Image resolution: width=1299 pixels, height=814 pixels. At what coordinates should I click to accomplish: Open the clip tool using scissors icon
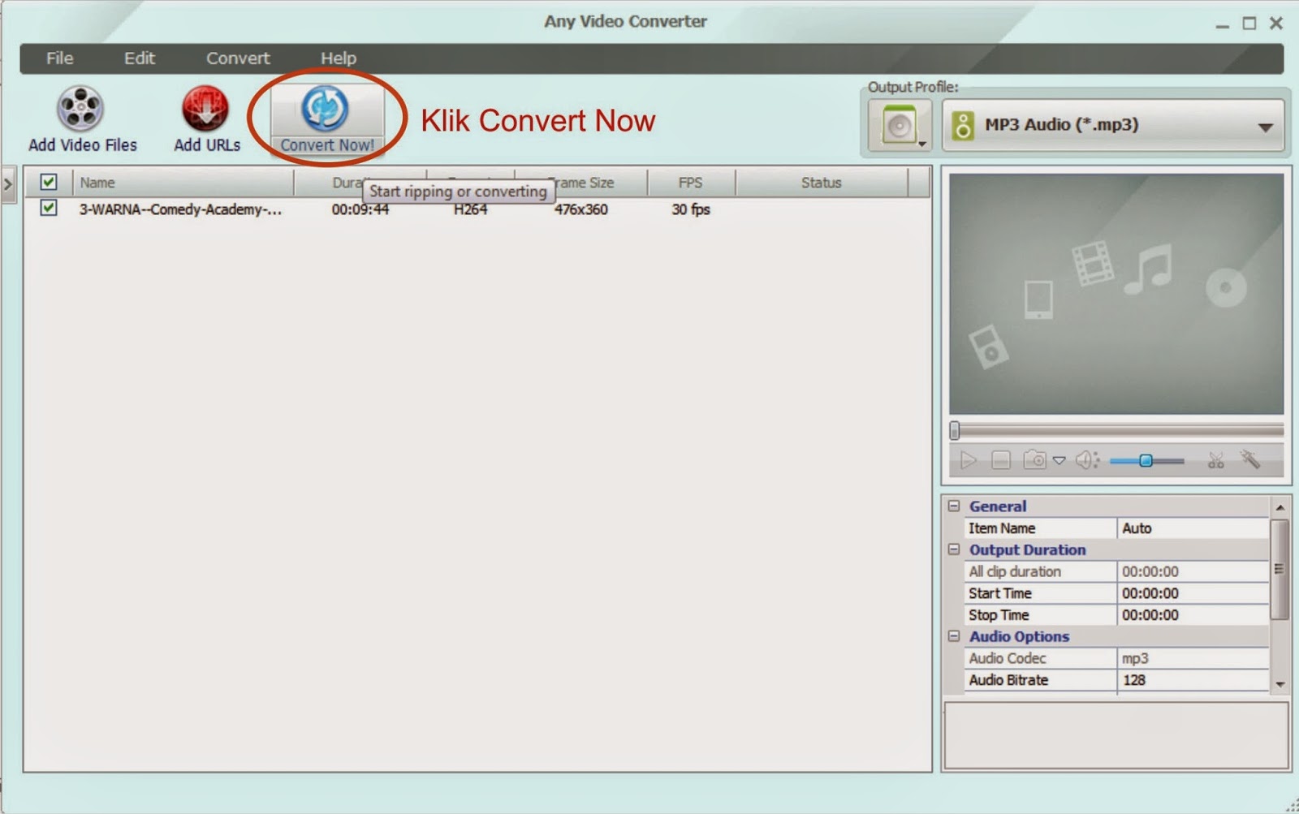click(x=1215, y=459)
